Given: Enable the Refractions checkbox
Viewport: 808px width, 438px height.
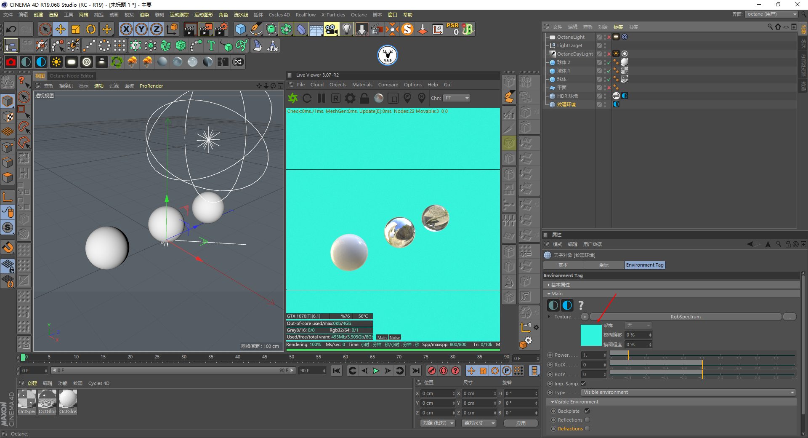Looking at the screenshot, I should pyautogui.click(x=587, y=429).
